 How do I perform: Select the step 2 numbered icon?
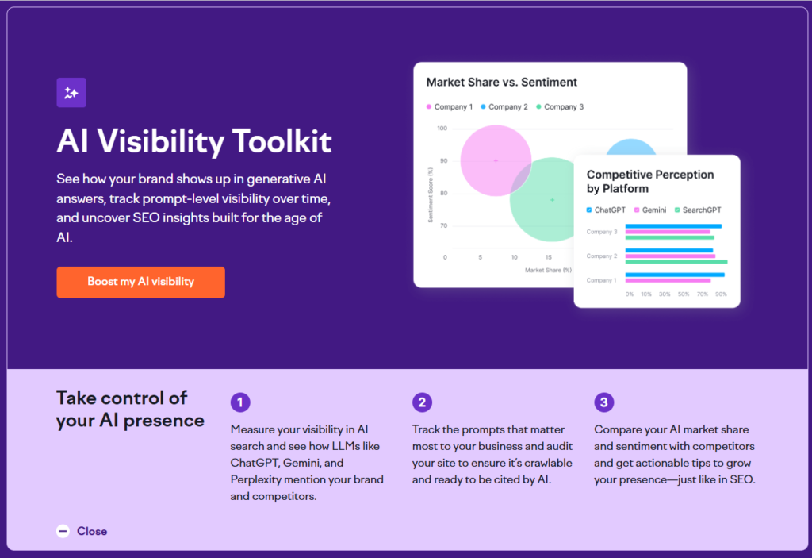tap(423, 402)
